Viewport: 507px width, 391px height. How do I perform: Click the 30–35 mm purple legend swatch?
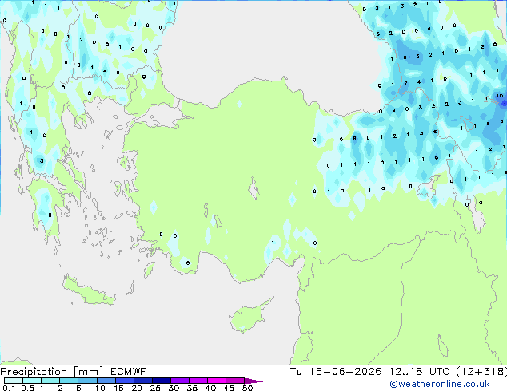click(x=180, y=381)
